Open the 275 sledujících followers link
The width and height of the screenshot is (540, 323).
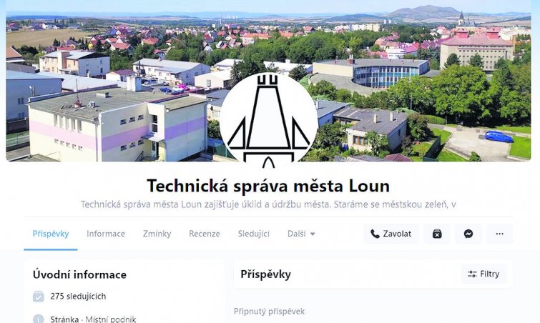(78, 296)
